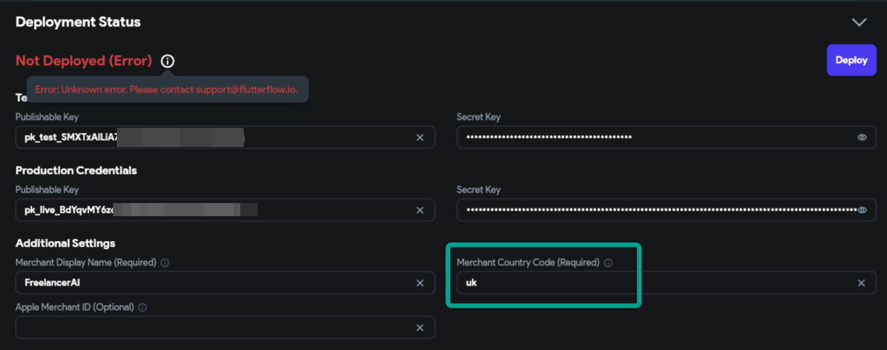Click info icon next to Merchant Country Code
The image size is (887, 350).
coord(608,263)
